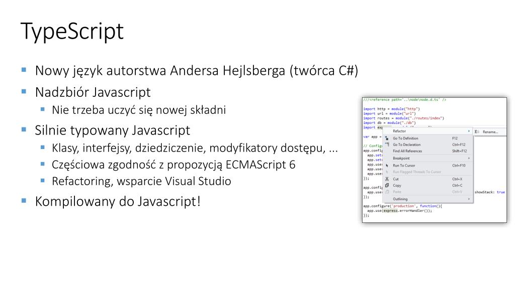The height and width of the screenshot is (289, 515).
Task: Expand the Breakpoint submenu arrow
Action: click(469, 158)
